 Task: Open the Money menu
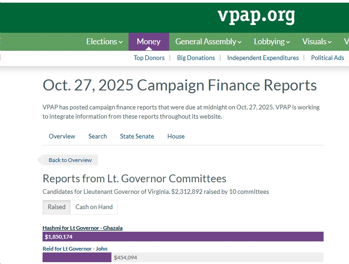point(148,42)
